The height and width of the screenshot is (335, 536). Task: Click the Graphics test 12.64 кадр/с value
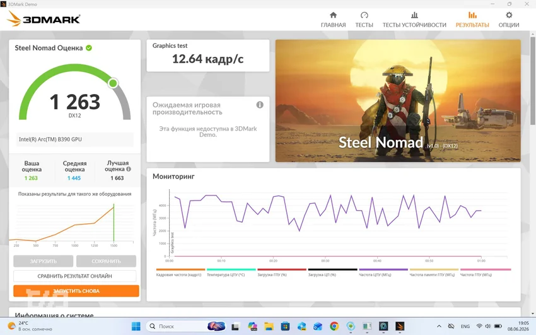[207, 59]
